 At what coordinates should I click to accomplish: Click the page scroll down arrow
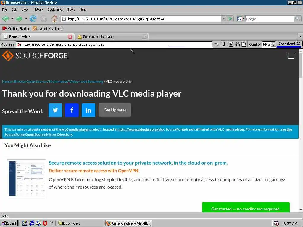301,210
